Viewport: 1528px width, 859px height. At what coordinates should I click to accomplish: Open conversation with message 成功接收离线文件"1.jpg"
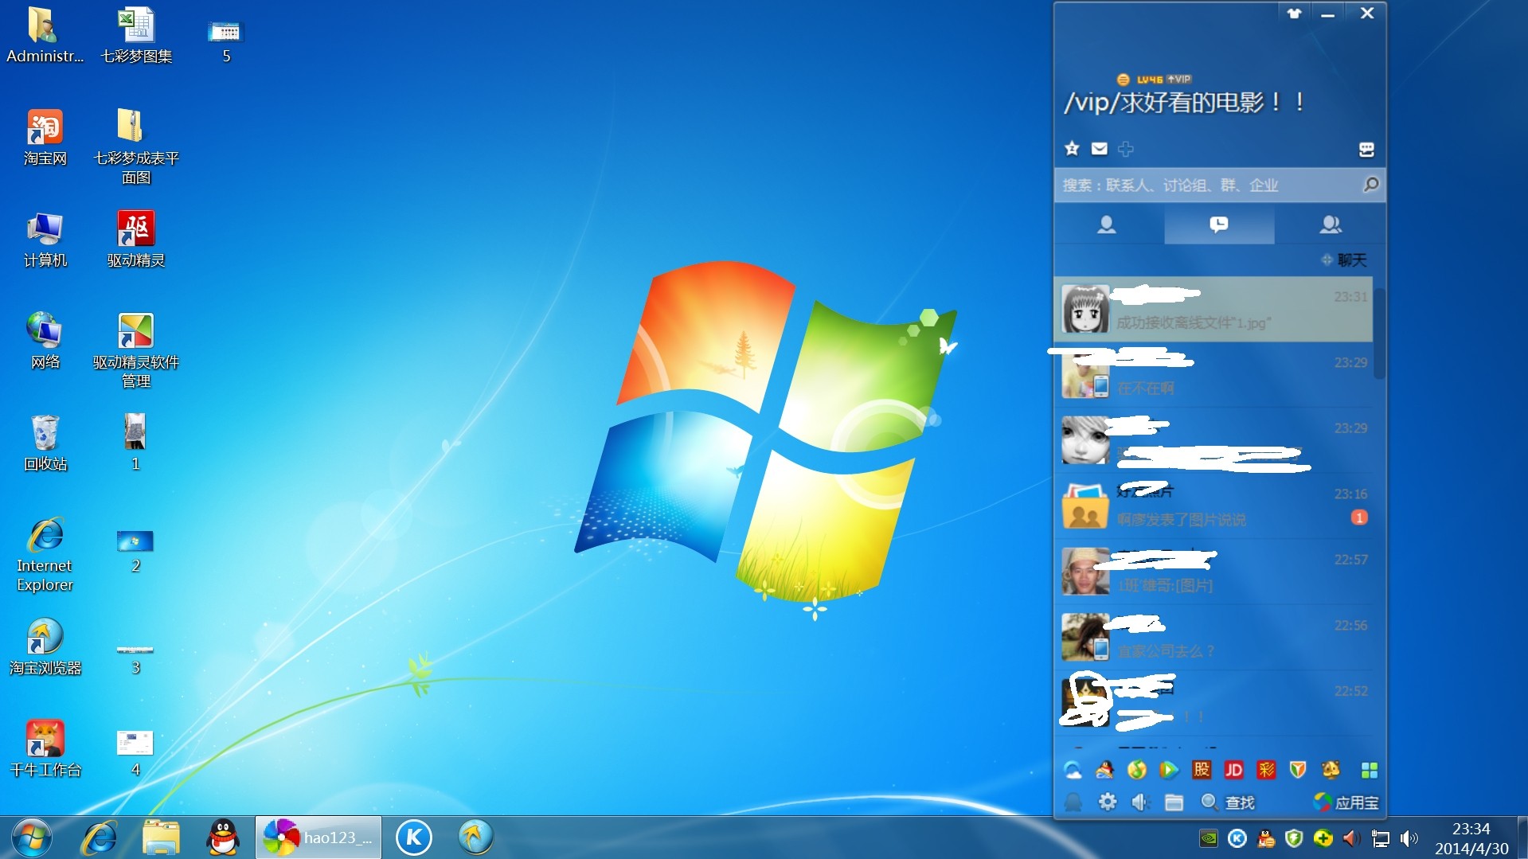click(x=1213, y=310)
